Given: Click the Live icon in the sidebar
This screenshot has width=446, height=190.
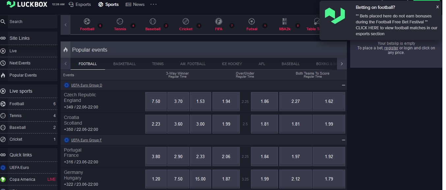Looking at the screenshot, I should (3, 51).
